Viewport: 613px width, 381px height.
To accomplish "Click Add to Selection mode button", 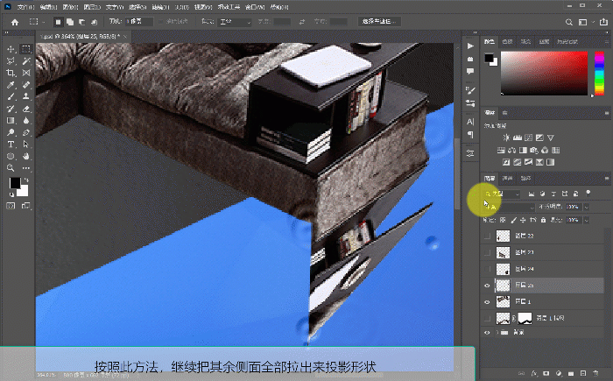I will tap(69, 22).
